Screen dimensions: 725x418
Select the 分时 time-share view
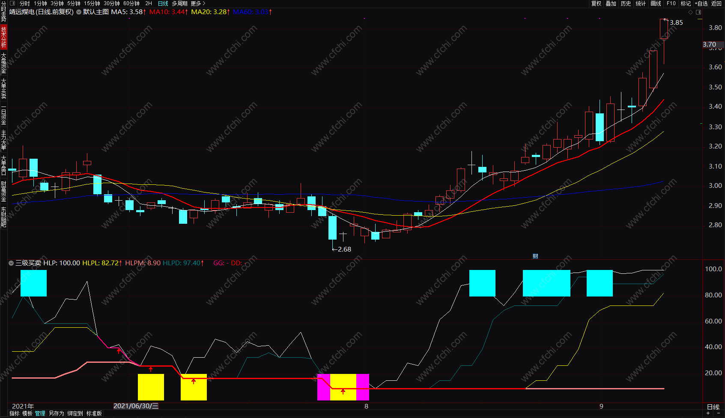coord(24,3)
